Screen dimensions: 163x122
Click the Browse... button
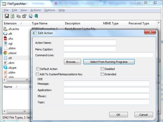point(72,62)
